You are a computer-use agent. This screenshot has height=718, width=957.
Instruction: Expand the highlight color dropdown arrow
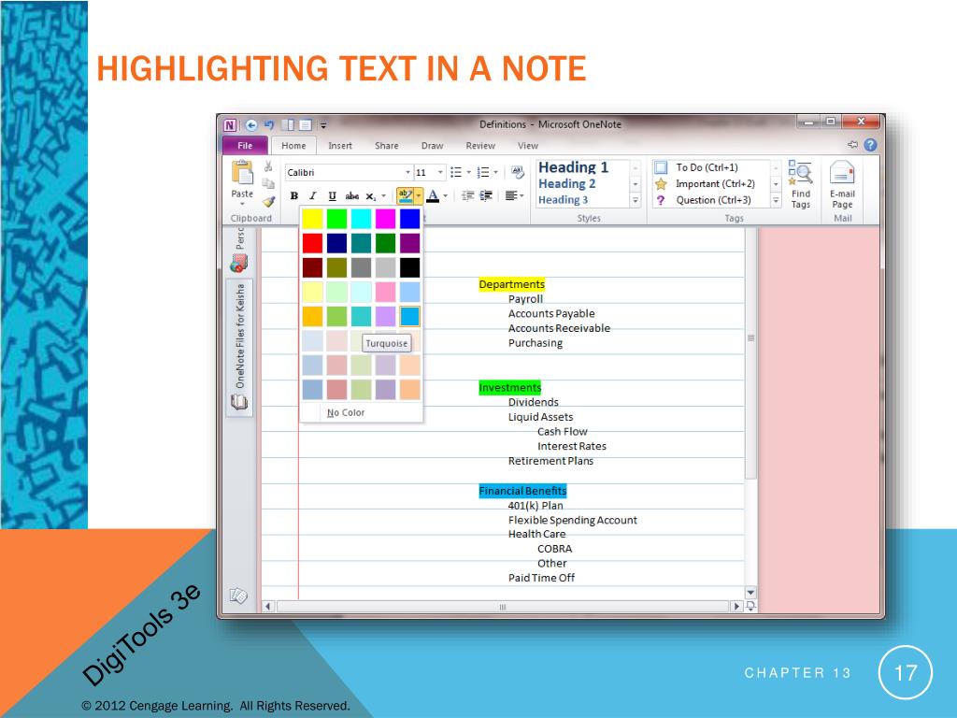[419, 196]
